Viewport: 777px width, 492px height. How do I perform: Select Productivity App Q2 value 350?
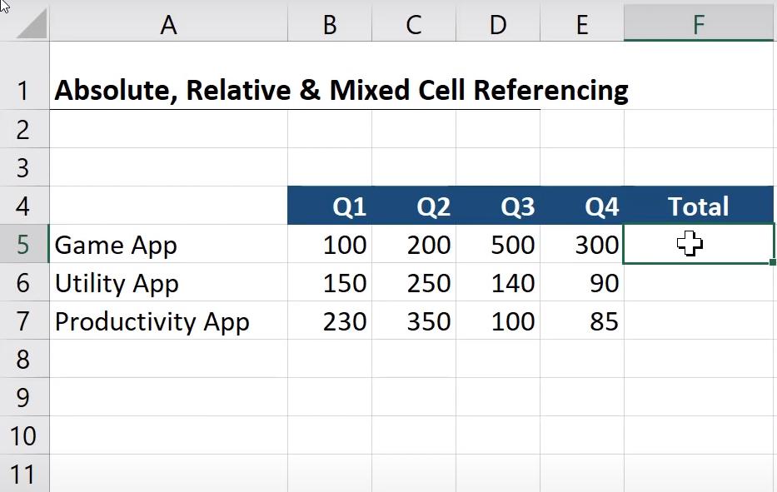pos(414,321)
